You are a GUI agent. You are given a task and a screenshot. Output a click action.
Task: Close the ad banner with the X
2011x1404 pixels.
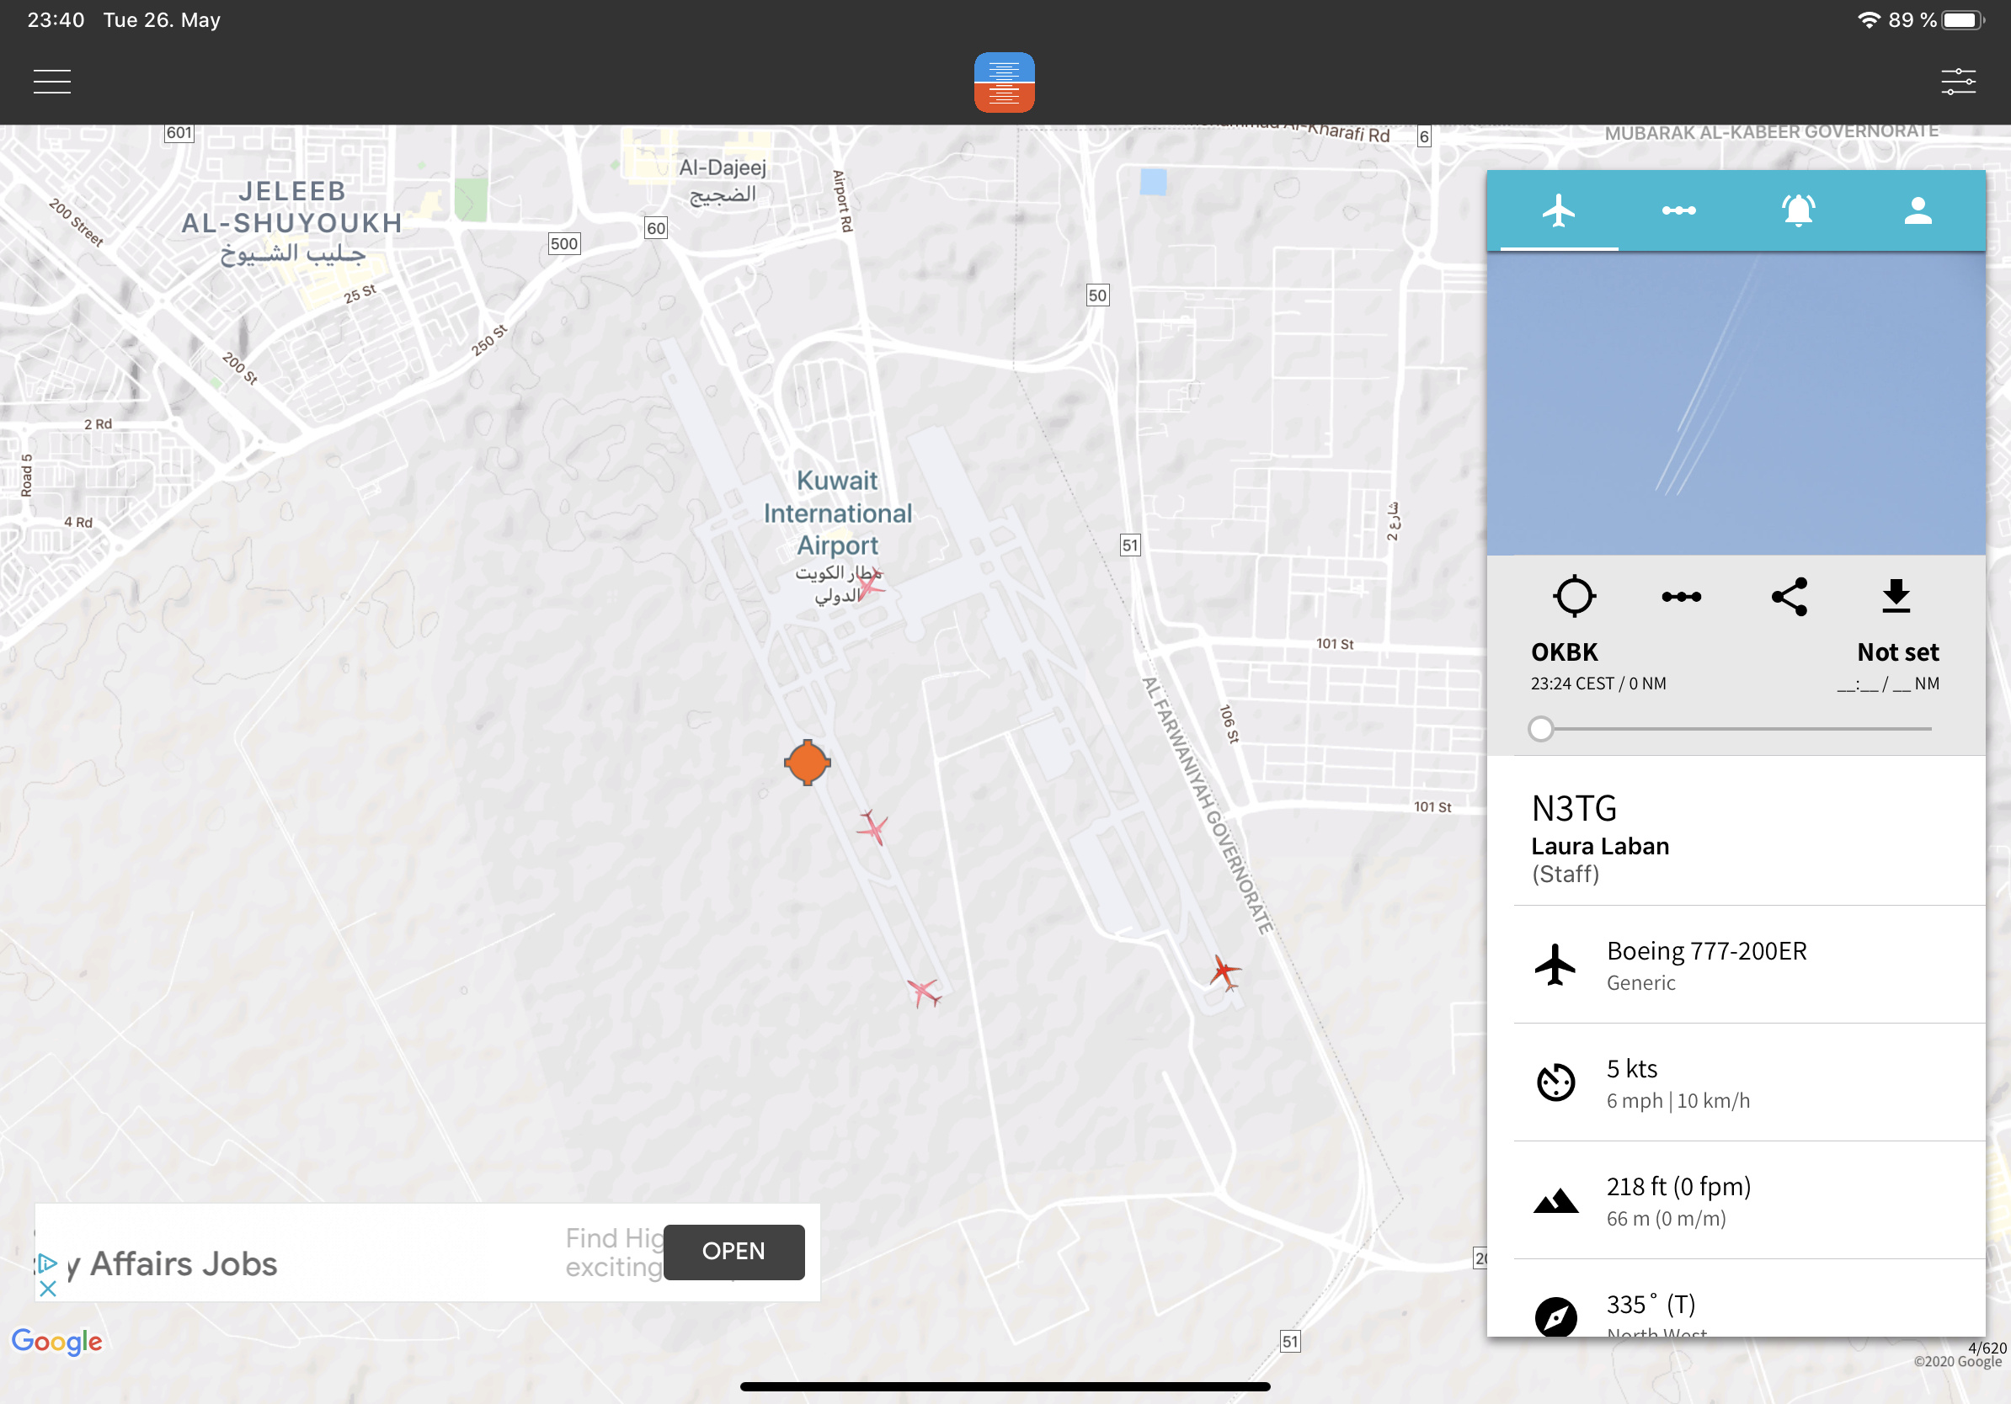(x=48, y=1289)
